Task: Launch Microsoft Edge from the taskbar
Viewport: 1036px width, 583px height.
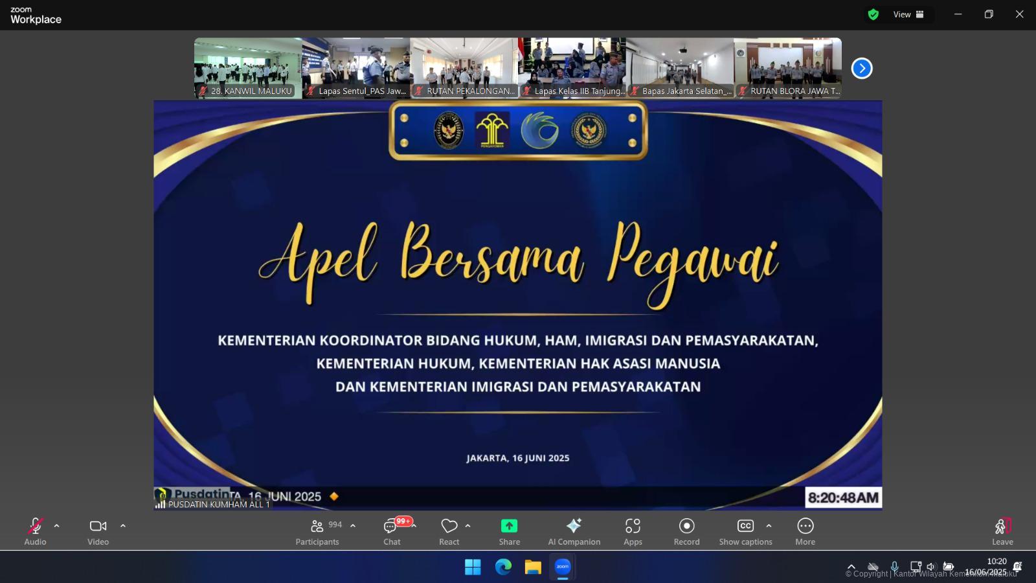Action: point(503,567)
